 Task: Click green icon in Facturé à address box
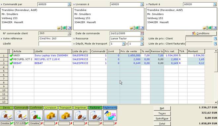pyautogui.click(x=210, y=28)
